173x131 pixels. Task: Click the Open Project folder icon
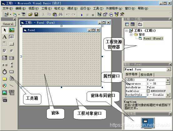coord(30,14)
